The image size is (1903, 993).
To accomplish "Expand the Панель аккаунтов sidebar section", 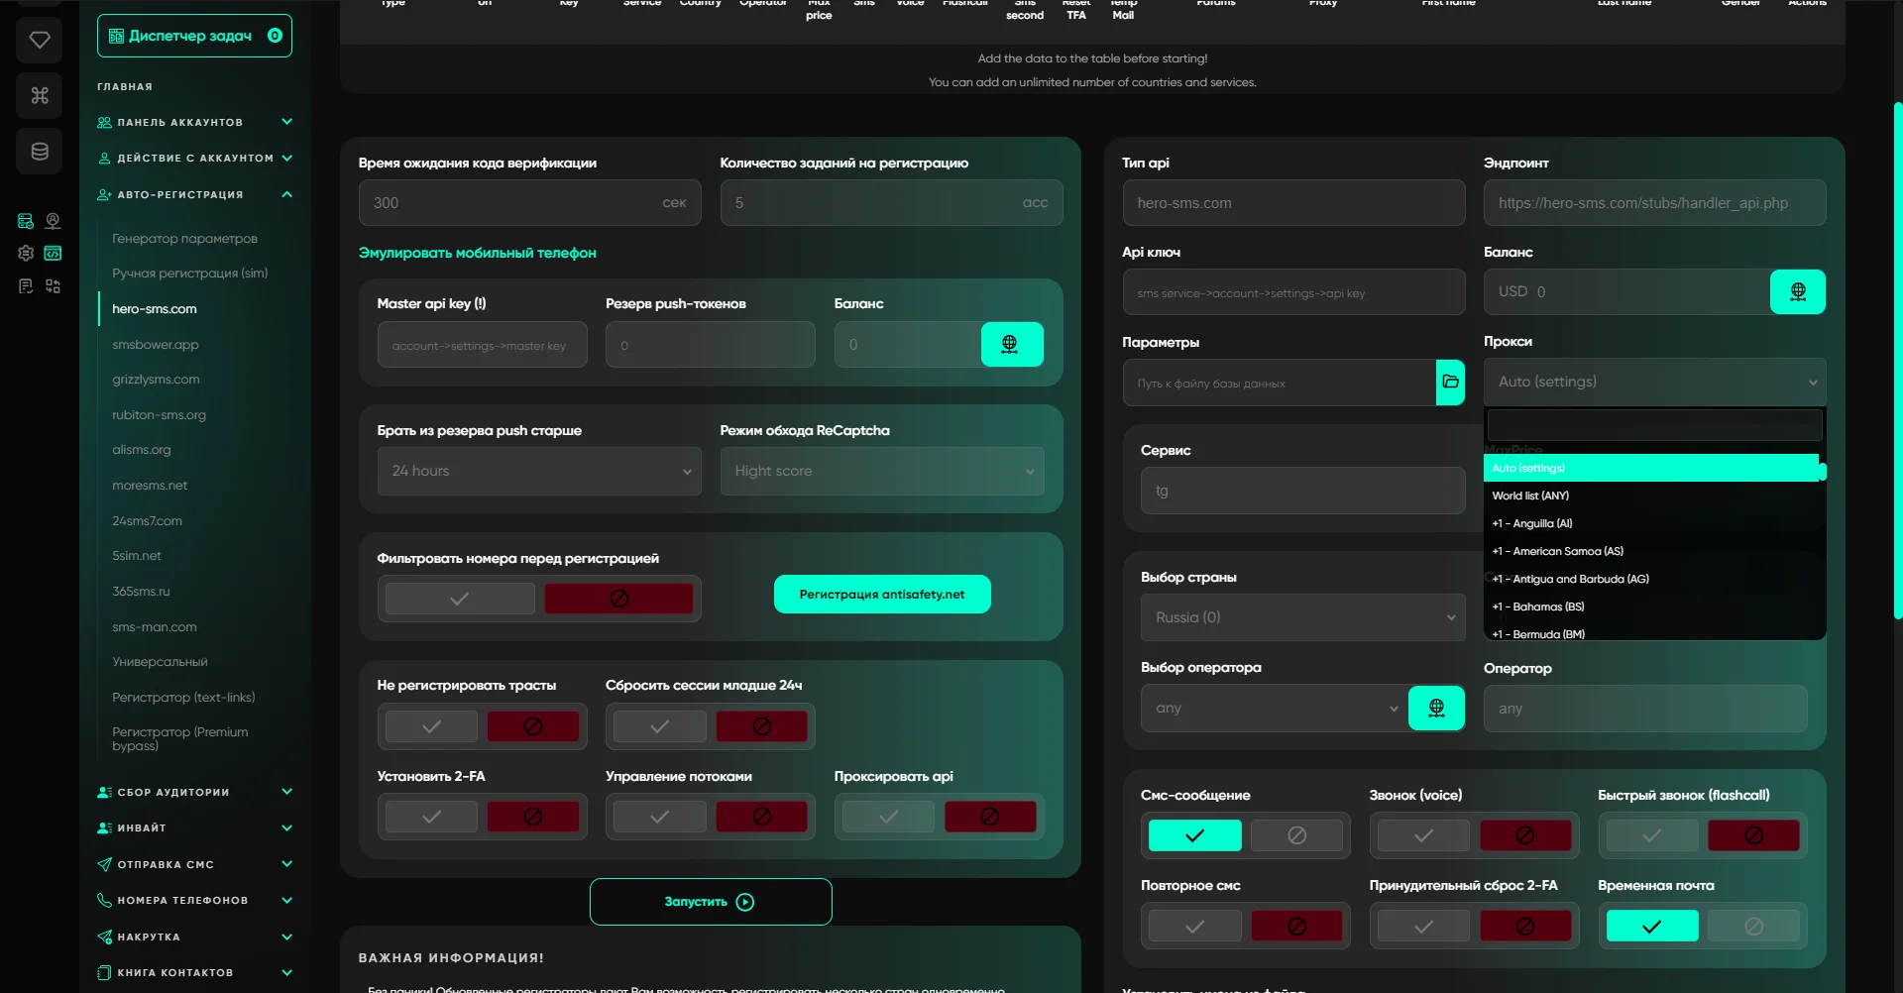I will [x=194, y=122].
